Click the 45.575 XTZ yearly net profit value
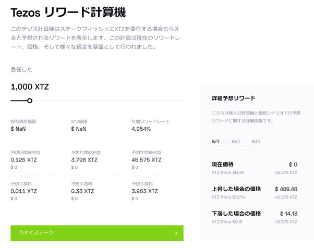Viewport: 314px width, 248px height. tap(146, 160)
